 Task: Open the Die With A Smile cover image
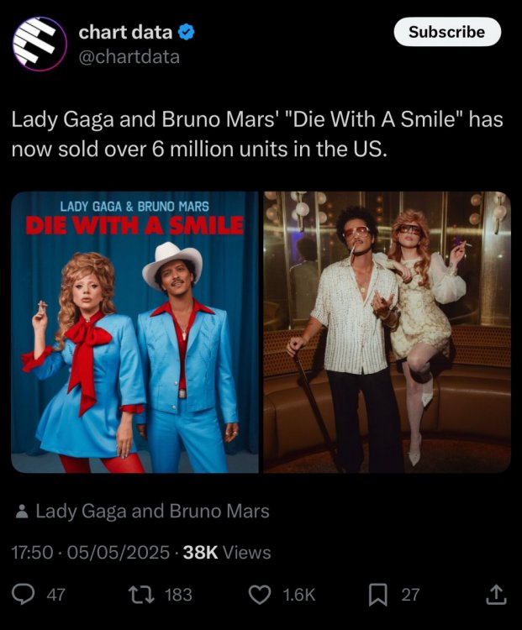point(134,333)
